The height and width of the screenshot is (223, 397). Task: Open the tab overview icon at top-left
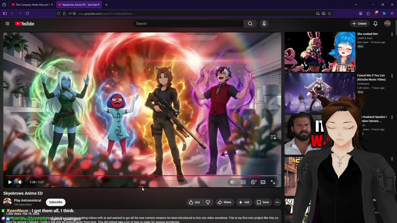4,5
